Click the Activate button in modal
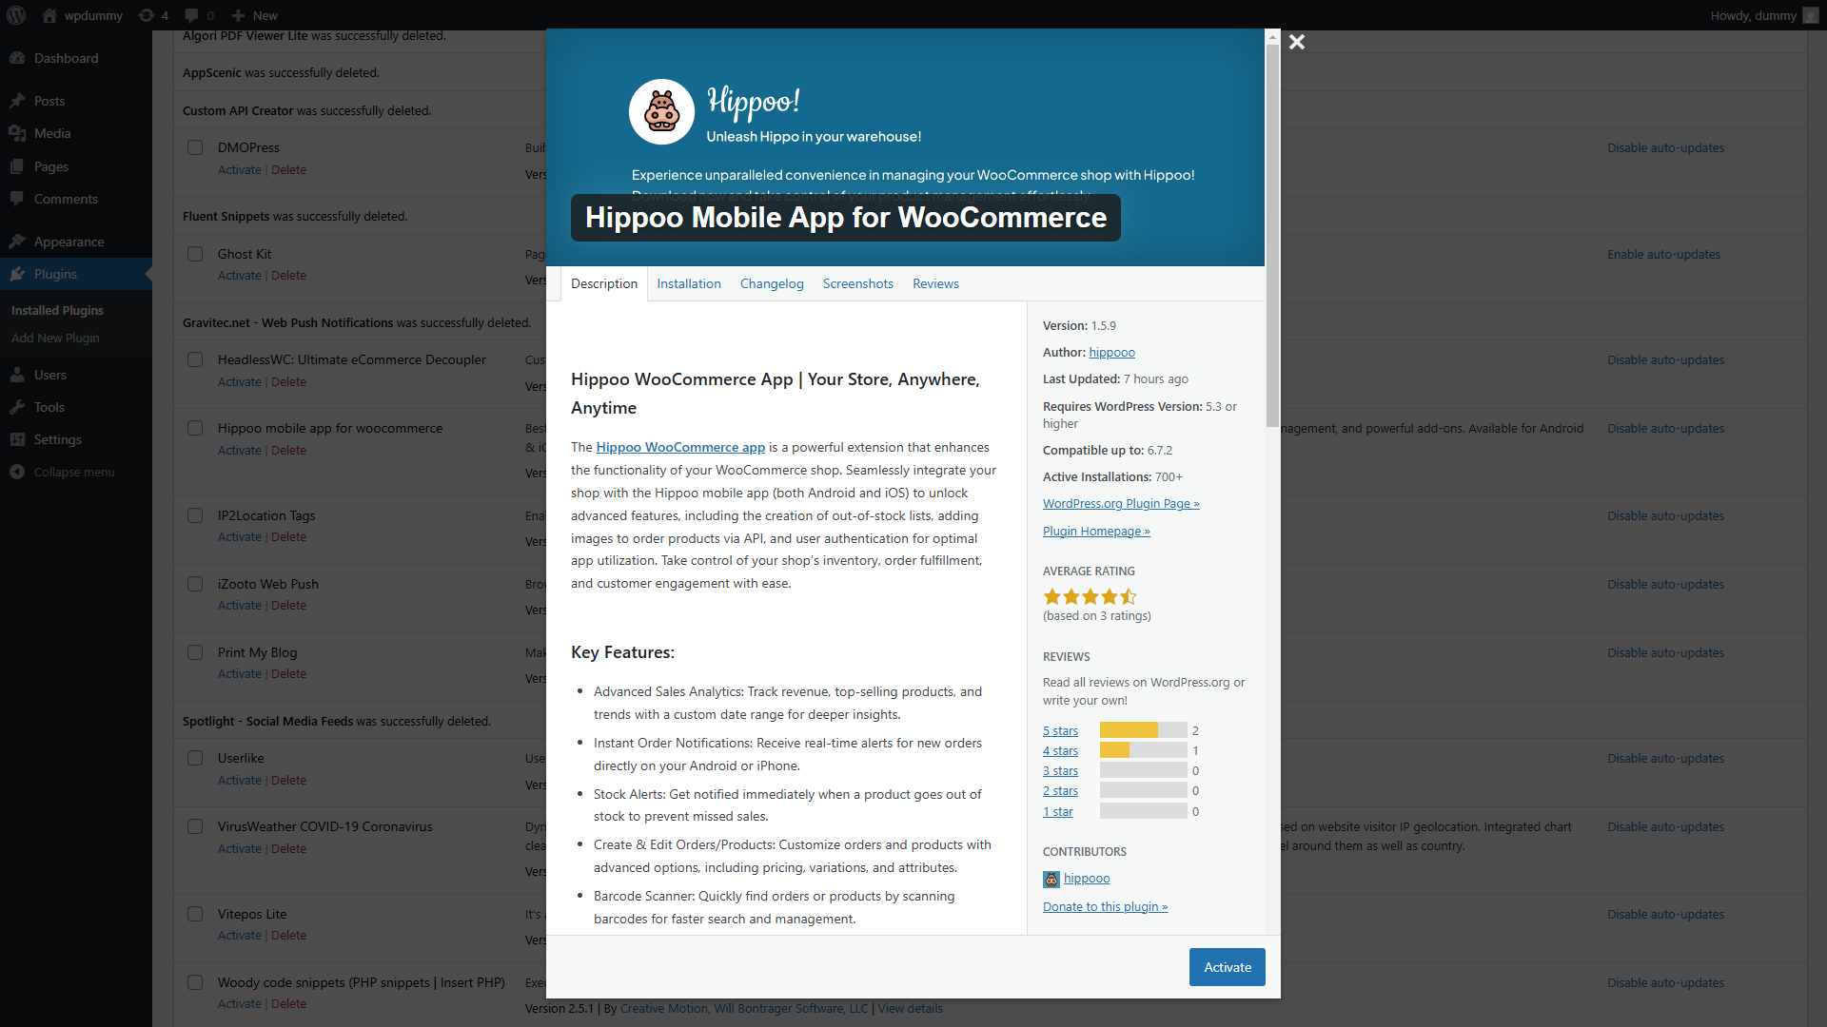Image resolution: width=1827 pixels, height=1027 pixels. [x=1227, y=967]
